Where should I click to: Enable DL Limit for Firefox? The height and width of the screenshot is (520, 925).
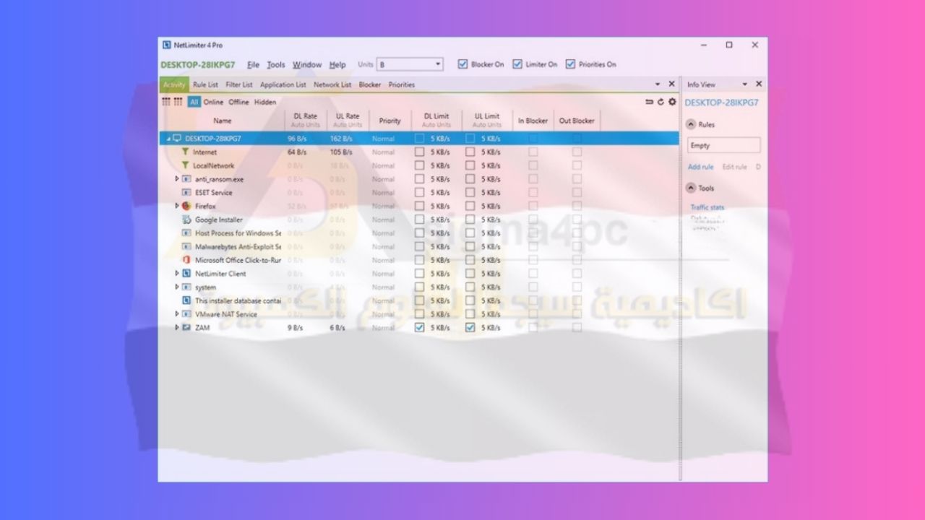[419, 206]
